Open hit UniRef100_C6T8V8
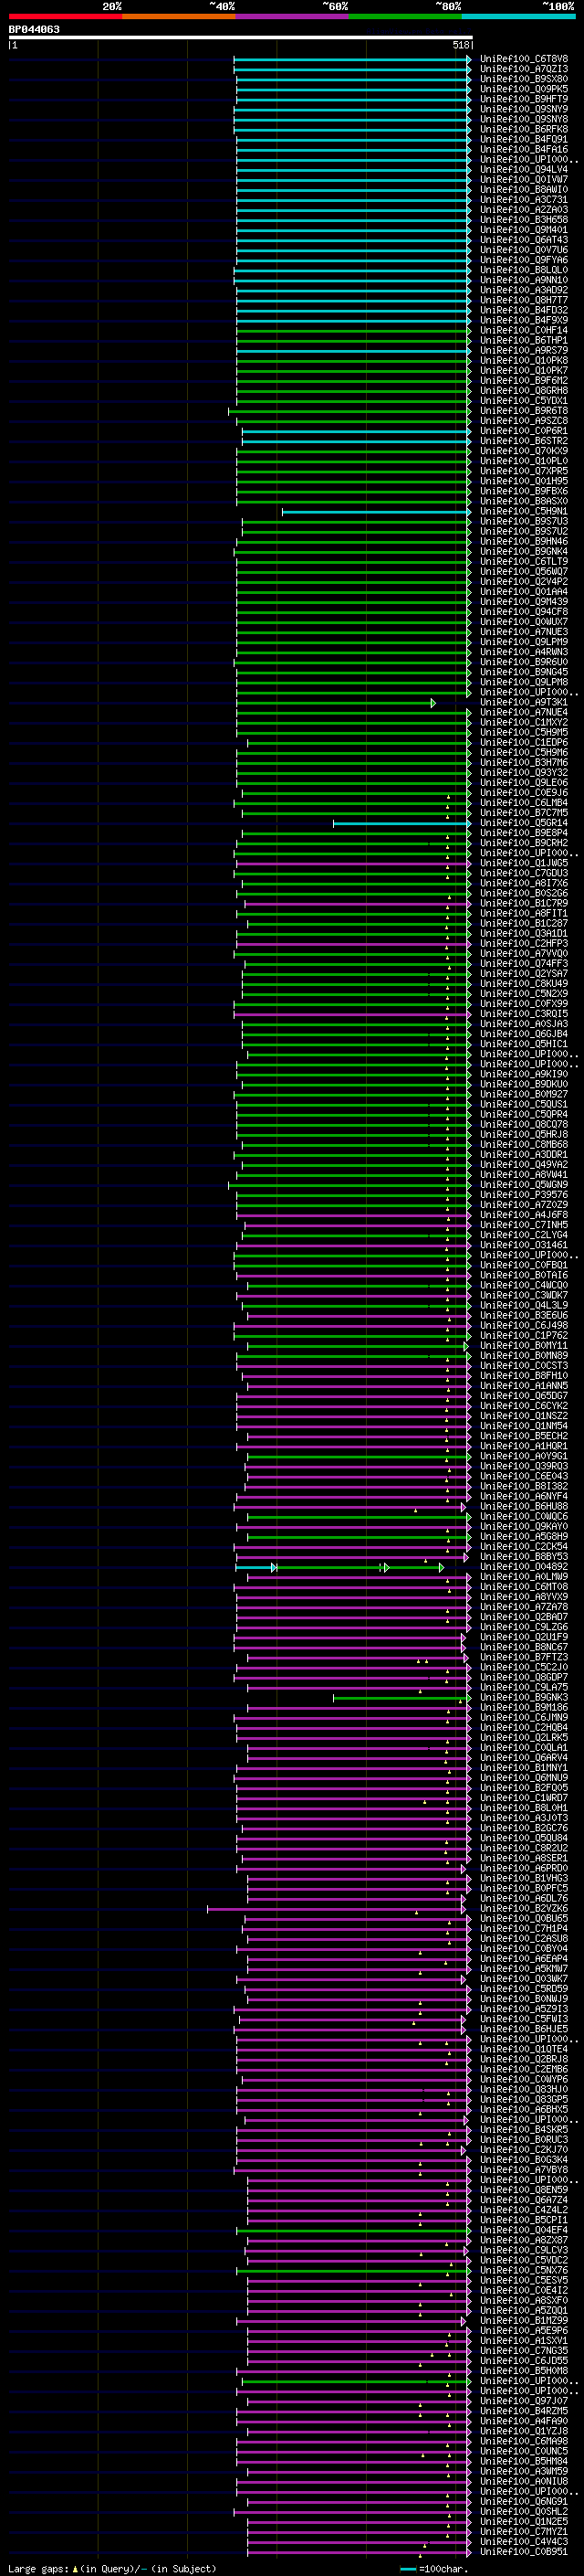Image resolution: width=584 pixels, height=2576 pixels. [524, 59]
